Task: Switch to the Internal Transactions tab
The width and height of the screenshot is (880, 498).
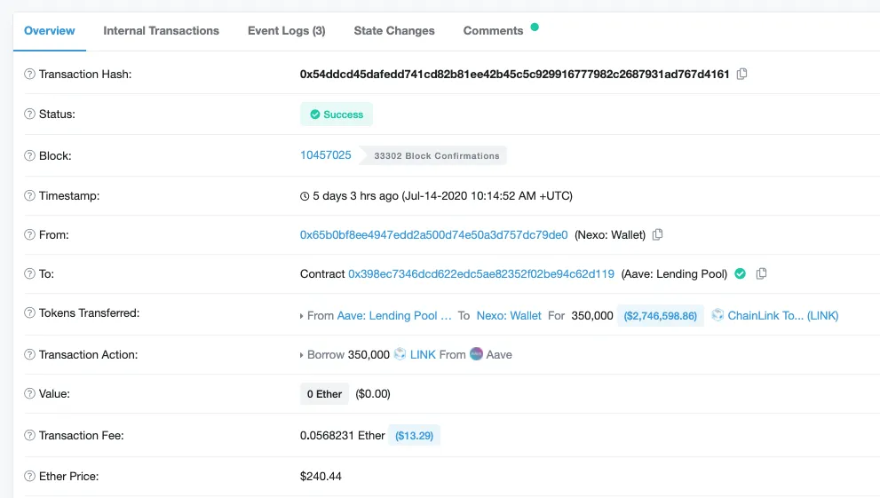Action: 161,31
